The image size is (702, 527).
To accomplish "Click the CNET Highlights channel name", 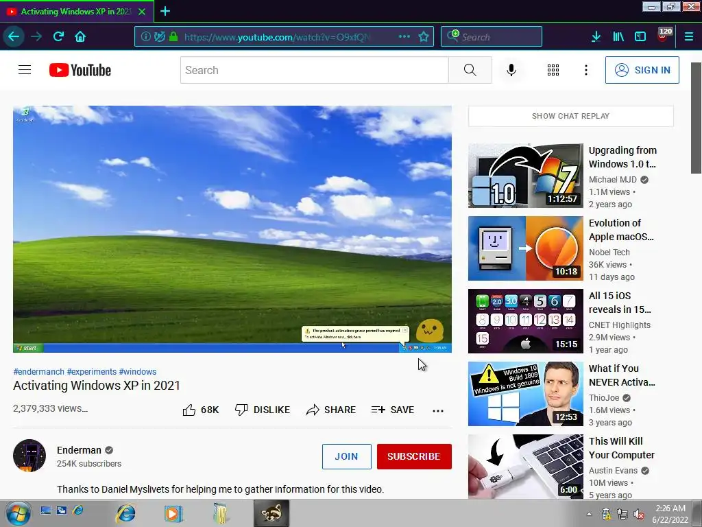I will coord(620,325).
